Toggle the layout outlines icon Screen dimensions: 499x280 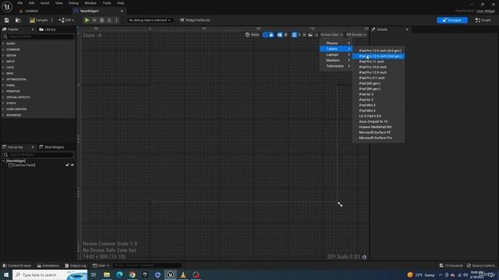[x=279, y=34]
